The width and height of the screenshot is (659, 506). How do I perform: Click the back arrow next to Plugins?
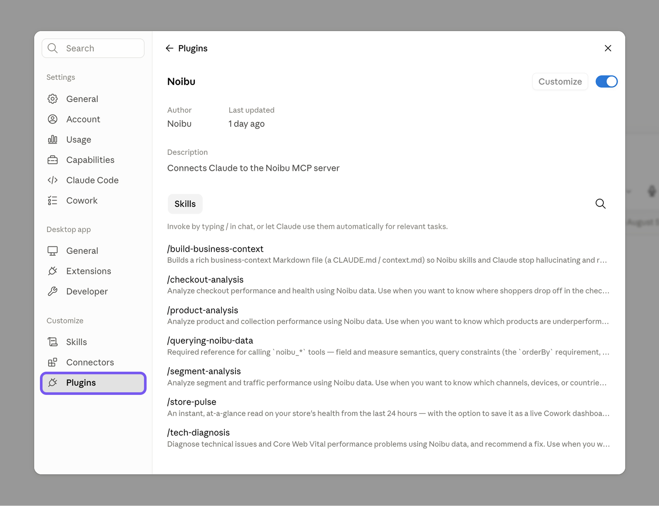(169, 48)
